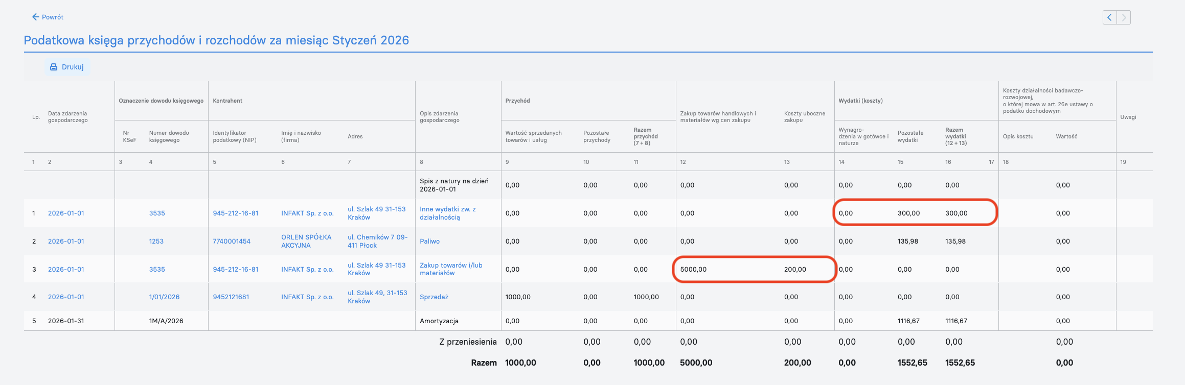Click the printer icon next to Drukuj
The width and height of the screenshot is (1185, 385).
coord(54,67)
